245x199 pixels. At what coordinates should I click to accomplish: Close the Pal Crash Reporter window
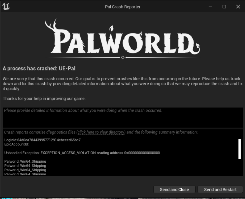coord(238,7)
